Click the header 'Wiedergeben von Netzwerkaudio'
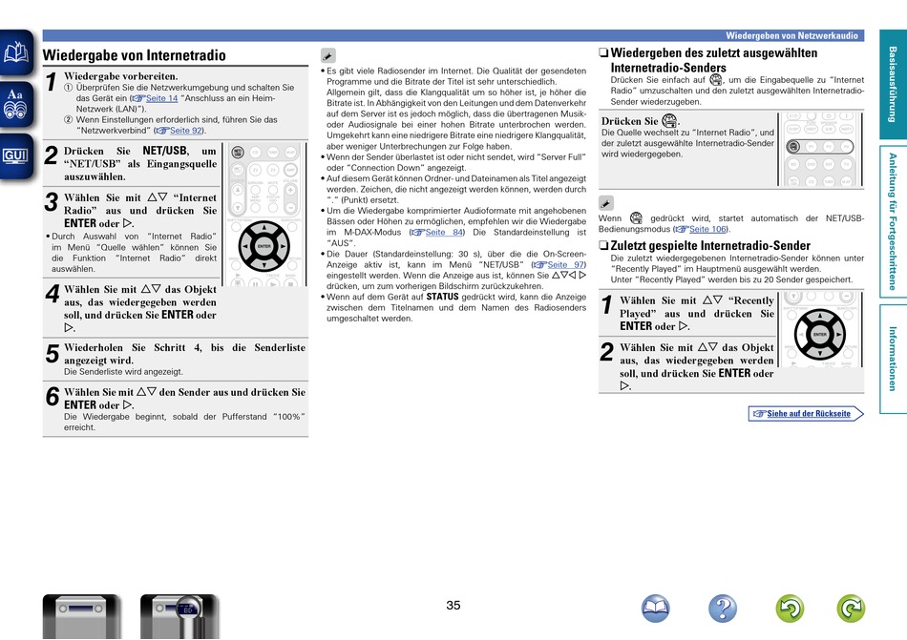This screenshot has height=640, width=907. coord(791,36)
